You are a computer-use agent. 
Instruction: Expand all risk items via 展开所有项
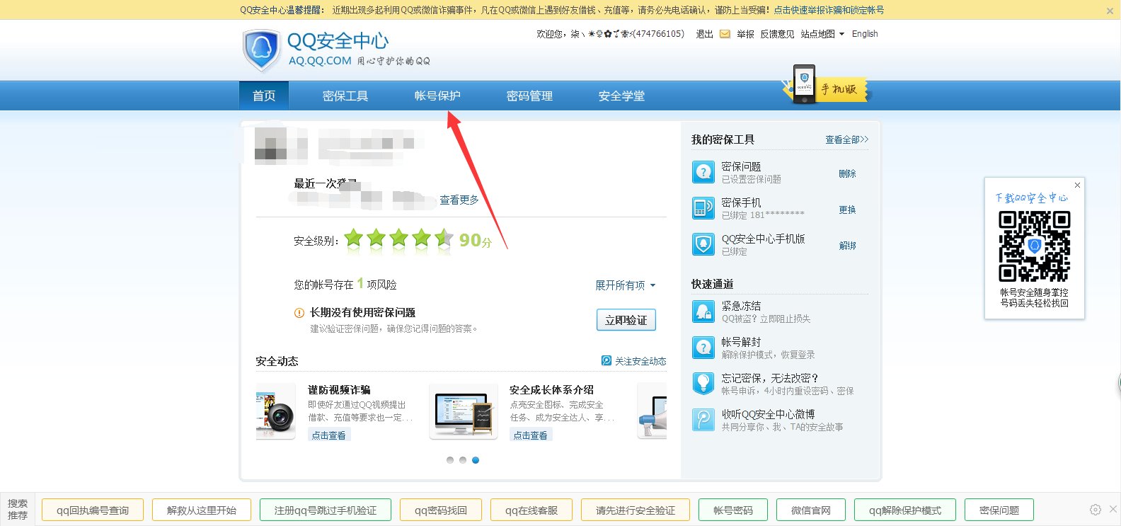(x=625, y=285)
